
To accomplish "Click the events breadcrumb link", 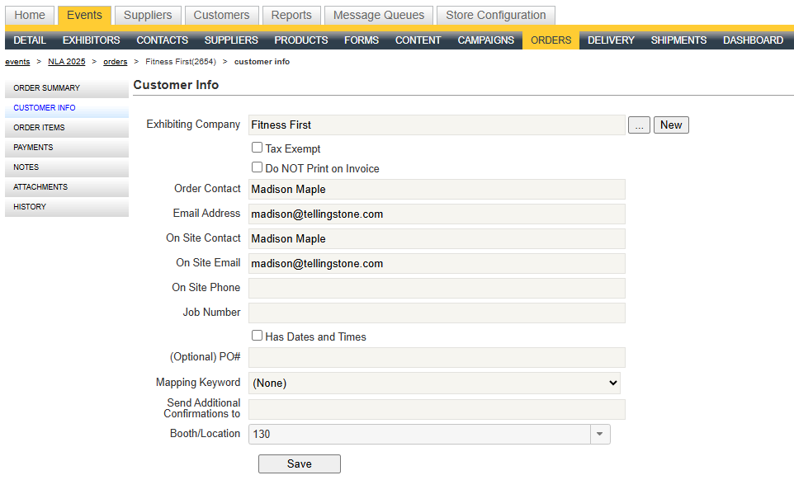I will click(17, 62).
